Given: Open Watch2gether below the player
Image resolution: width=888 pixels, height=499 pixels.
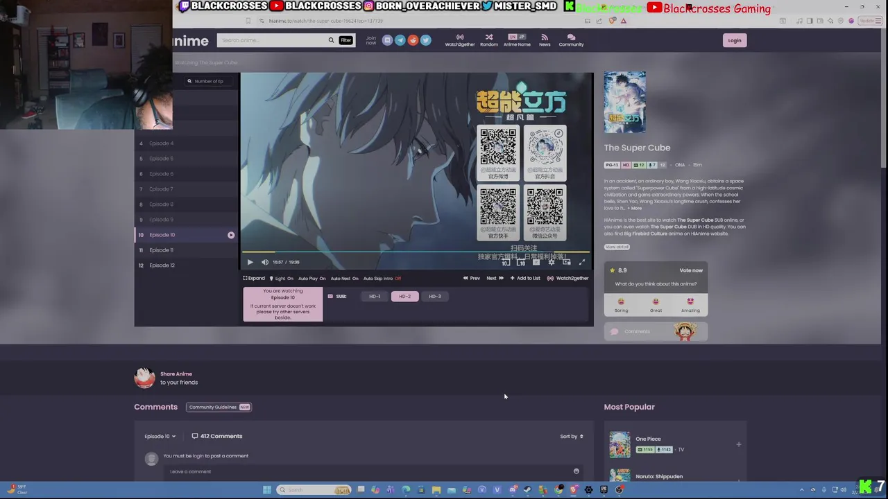Looking at the screenshot, I should click(567, 278).
